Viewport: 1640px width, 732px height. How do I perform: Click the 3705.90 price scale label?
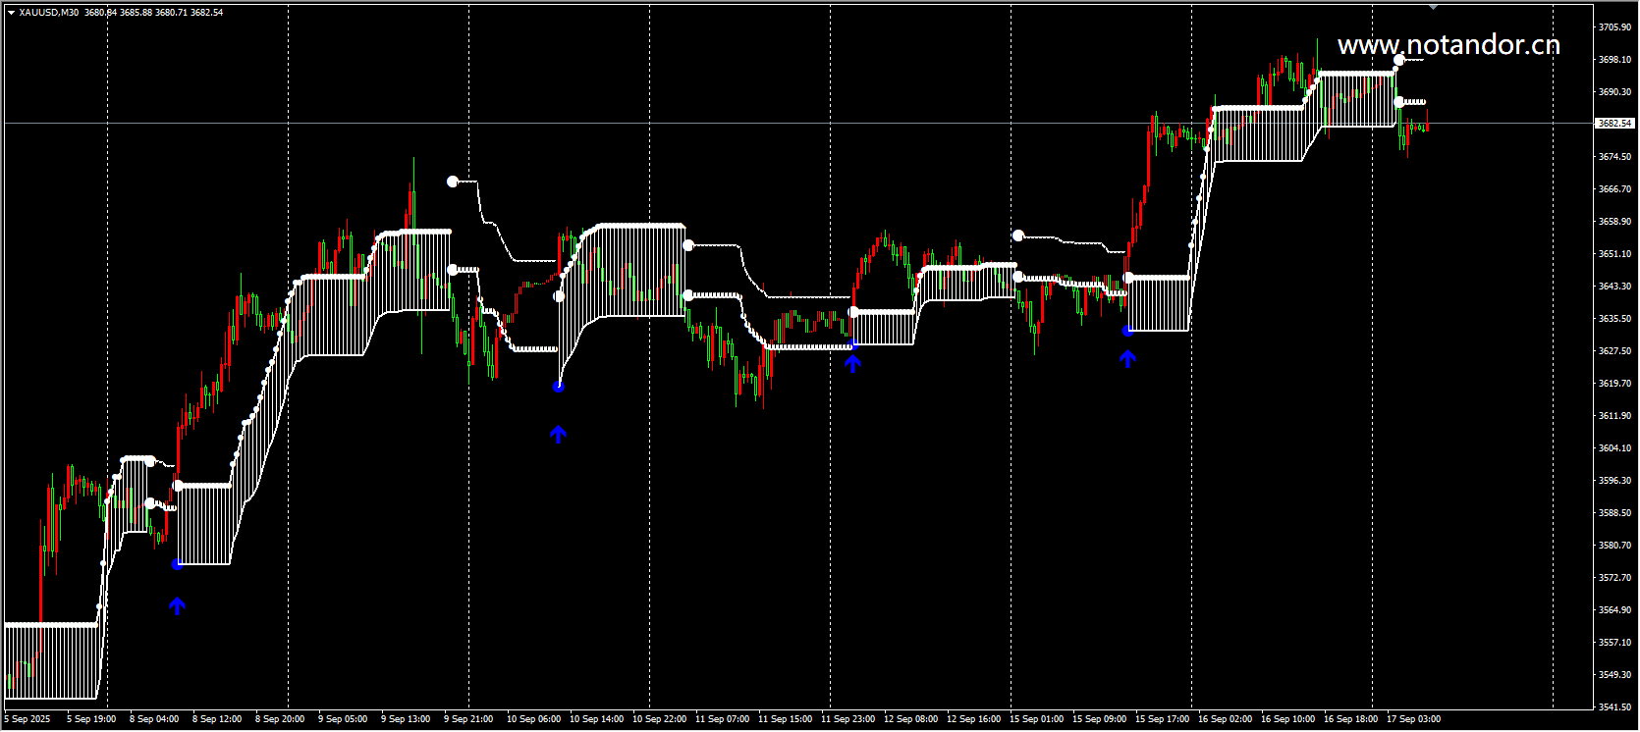pyautogui.click(x=1614, y=27)
